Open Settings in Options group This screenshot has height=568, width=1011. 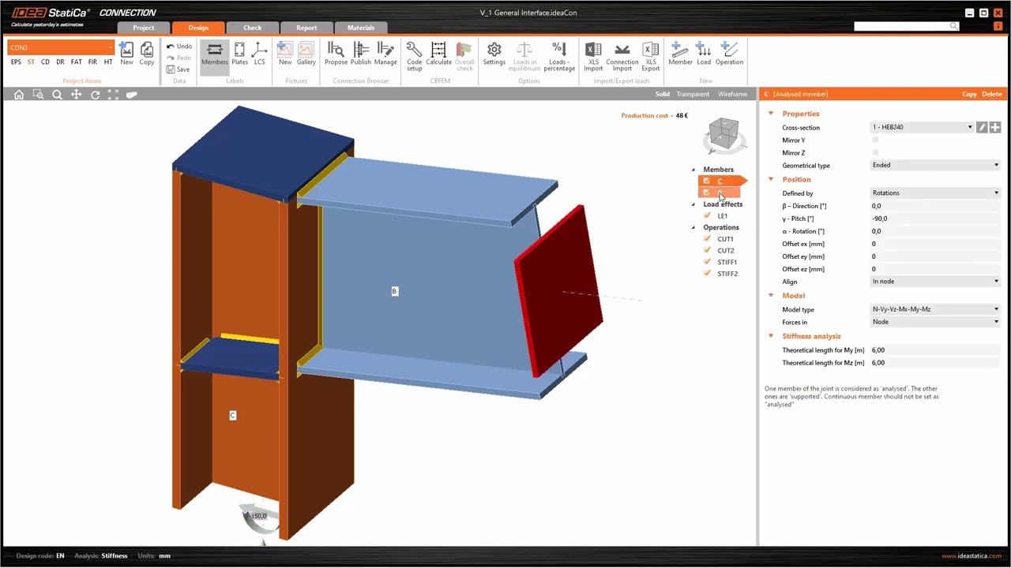click(494, 54)
